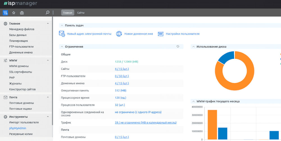281x141 pixels.
Task: Collapse the Почта sidebar section
Action: 48,97
